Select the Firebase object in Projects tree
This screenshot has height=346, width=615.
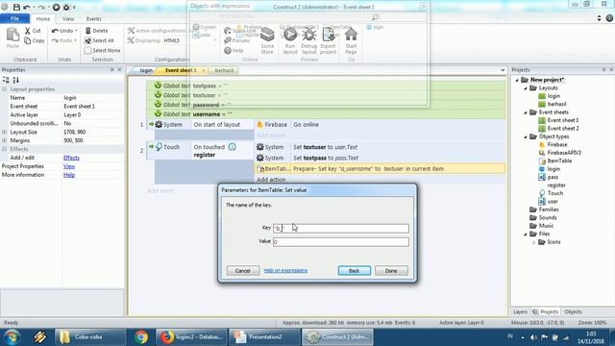click(x=557, y=145)
